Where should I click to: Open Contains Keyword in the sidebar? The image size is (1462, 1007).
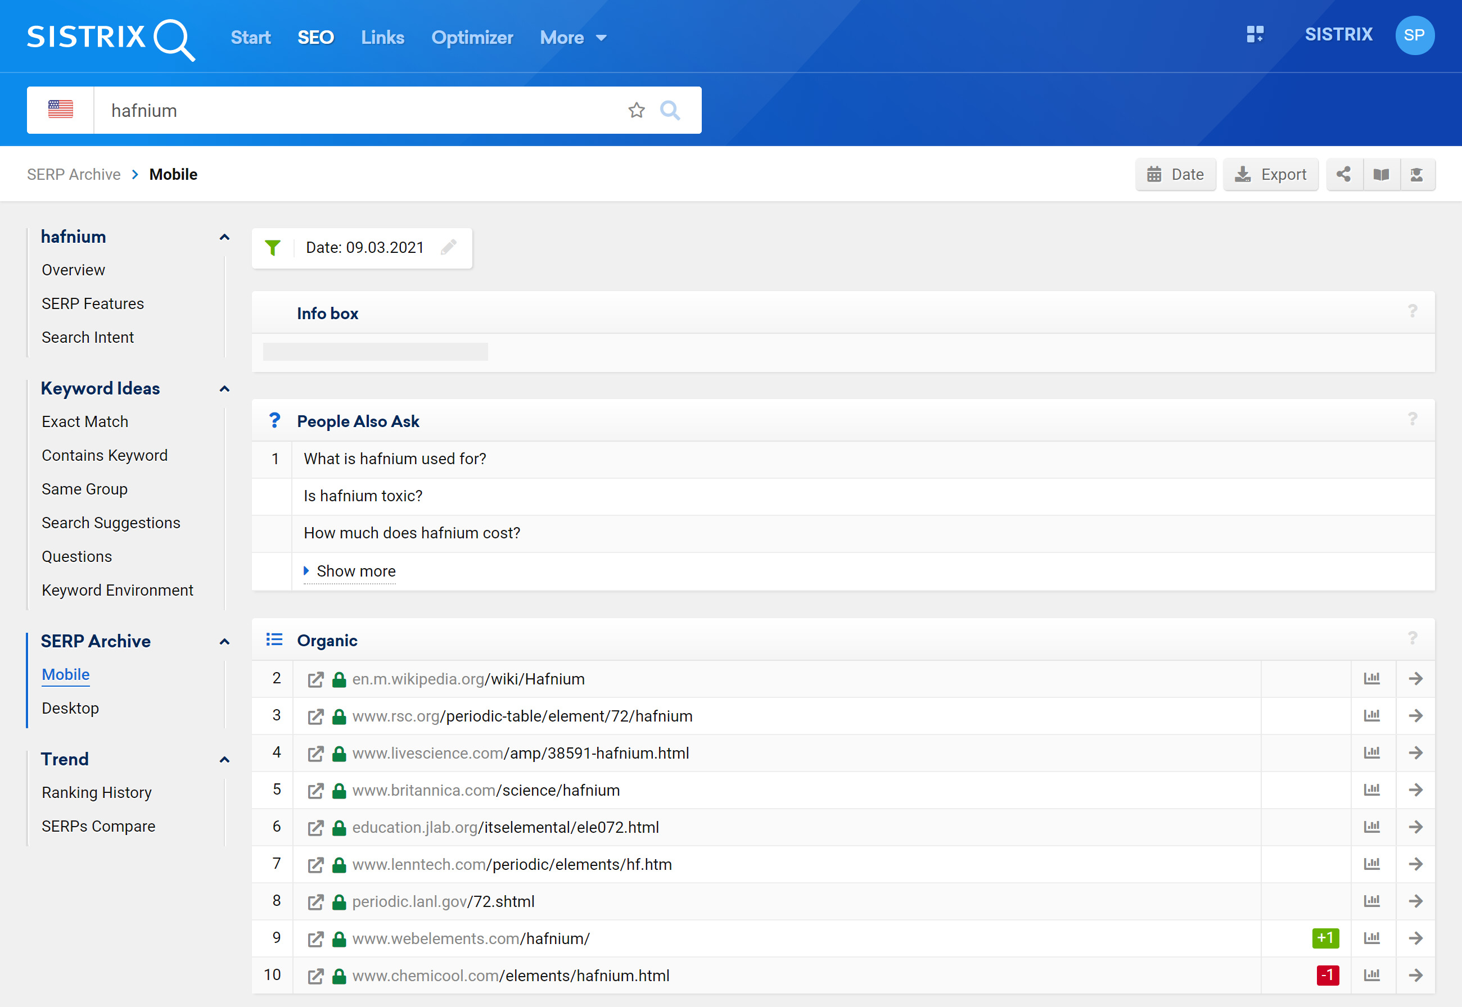point(105,456)
